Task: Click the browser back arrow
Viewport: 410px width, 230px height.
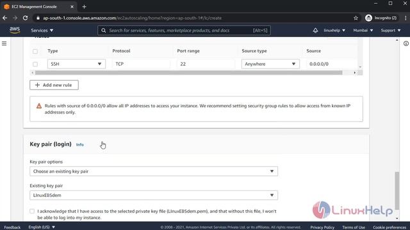Action: 5,18
